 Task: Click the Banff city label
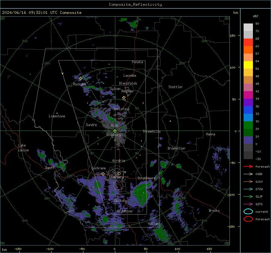(50, 168)
